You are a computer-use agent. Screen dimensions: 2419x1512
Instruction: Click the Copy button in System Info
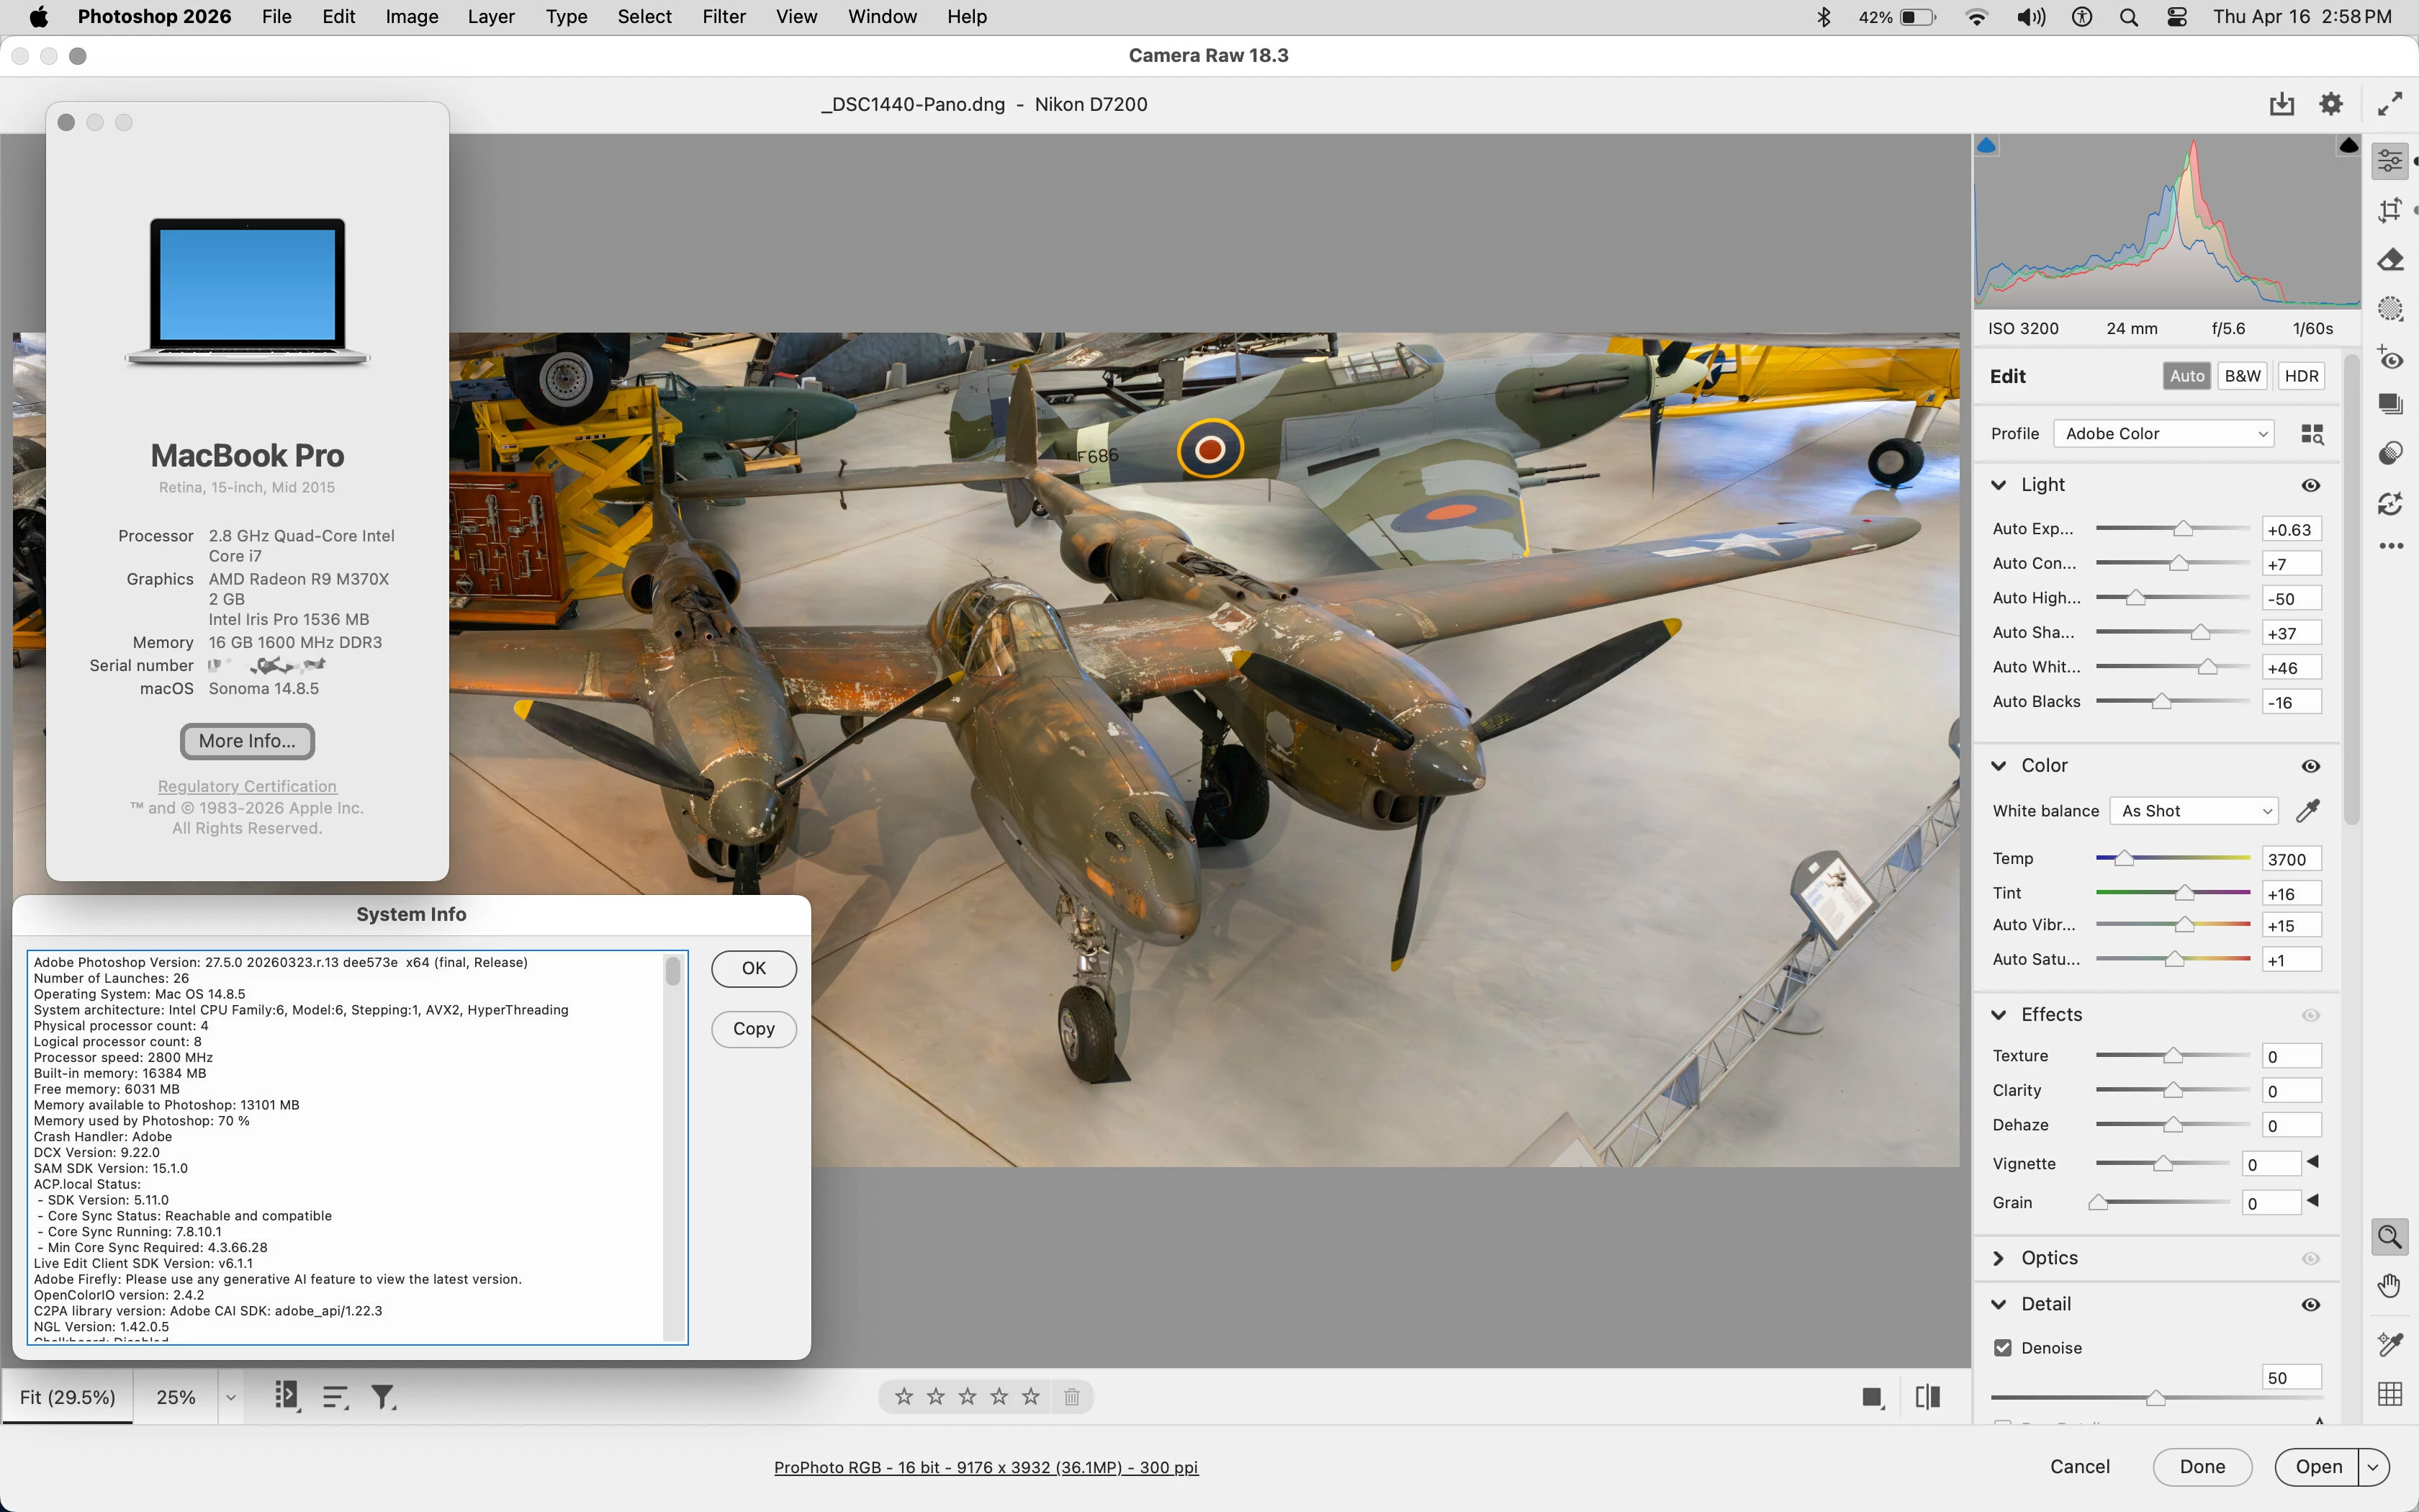tap(754, 1029)
